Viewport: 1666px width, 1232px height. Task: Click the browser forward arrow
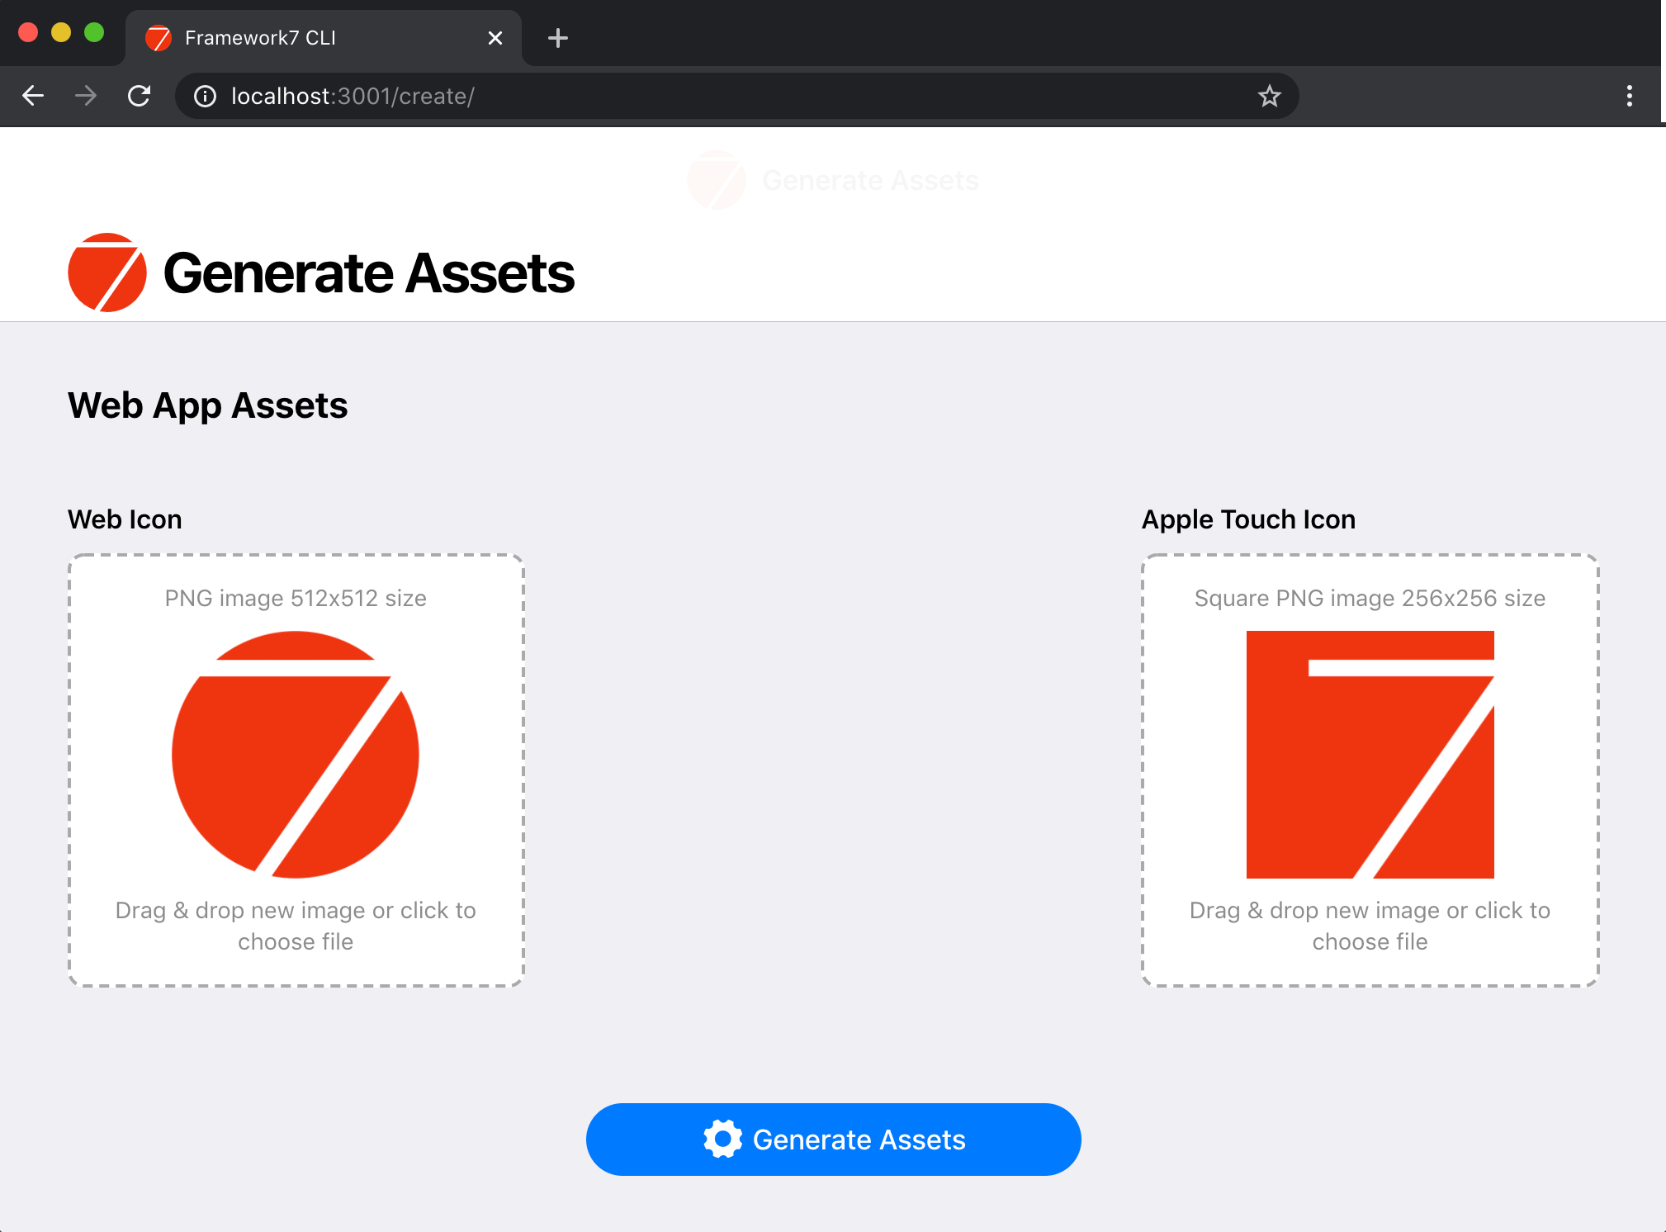(x=86, y=96)
